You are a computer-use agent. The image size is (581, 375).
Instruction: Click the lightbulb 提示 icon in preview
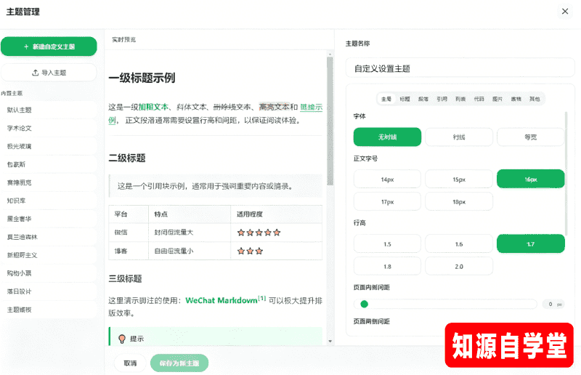(x=121, y=339)
